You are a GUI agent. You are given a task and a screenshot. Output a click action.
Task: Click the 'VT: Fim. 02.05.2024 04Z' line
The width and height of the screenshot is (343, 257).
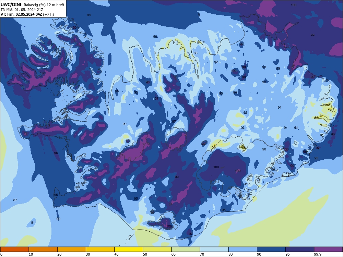21,14
